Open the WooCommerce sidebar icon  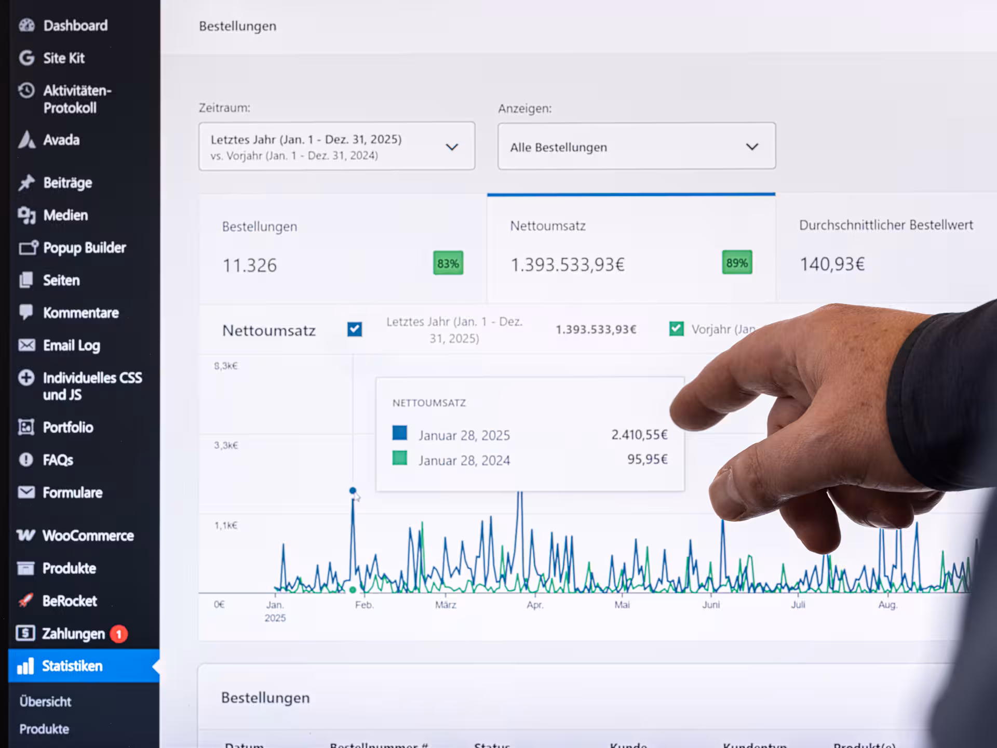click(x=25, y=536)
